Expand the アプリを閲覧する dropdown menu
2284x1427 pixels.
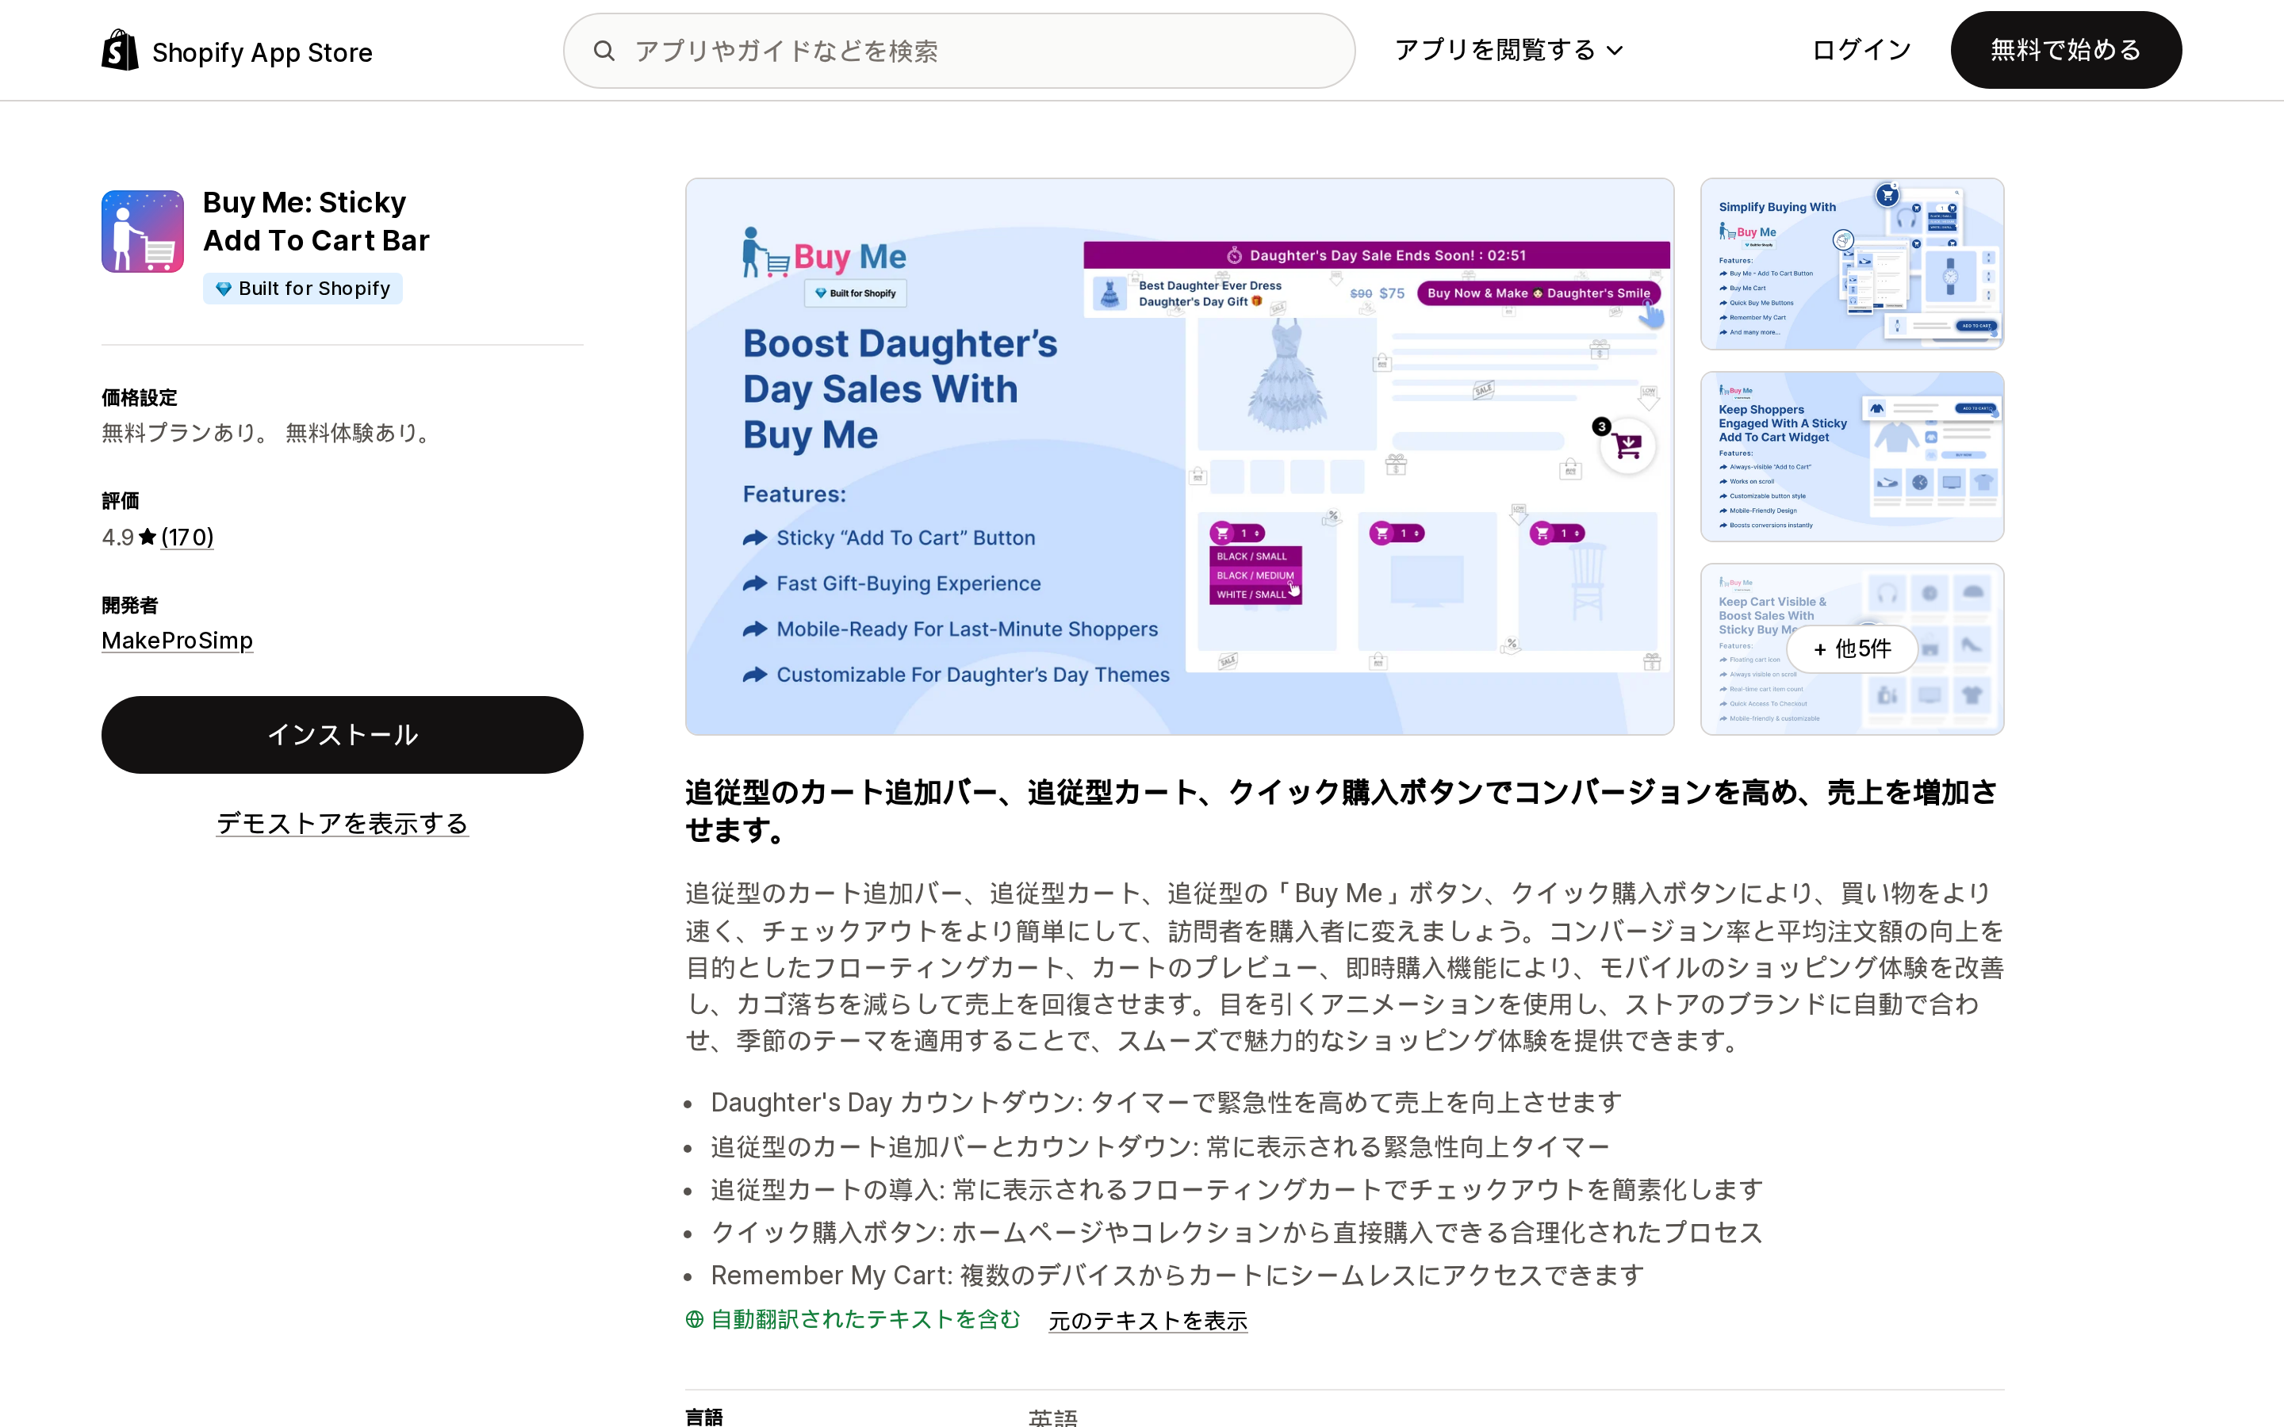click(1508, 50)
